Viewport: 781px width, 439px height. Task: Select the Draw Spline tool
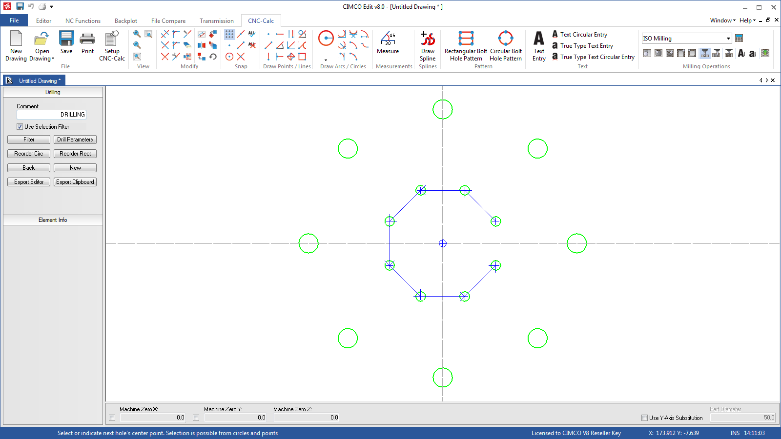coord(428,39)
